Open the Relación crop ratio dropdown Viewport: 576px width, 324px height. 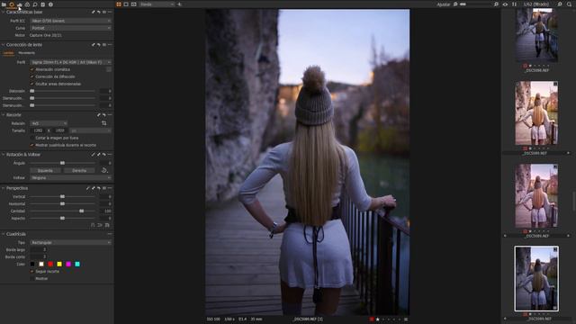click(x=49, y=123)
